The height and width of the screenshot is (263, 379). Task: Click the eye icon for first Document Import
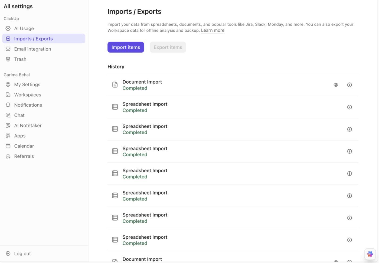click(336, 85)
